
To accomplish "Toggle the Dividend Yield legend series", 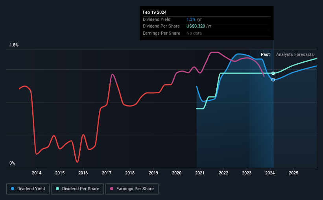I will click(x=28, y=189).
